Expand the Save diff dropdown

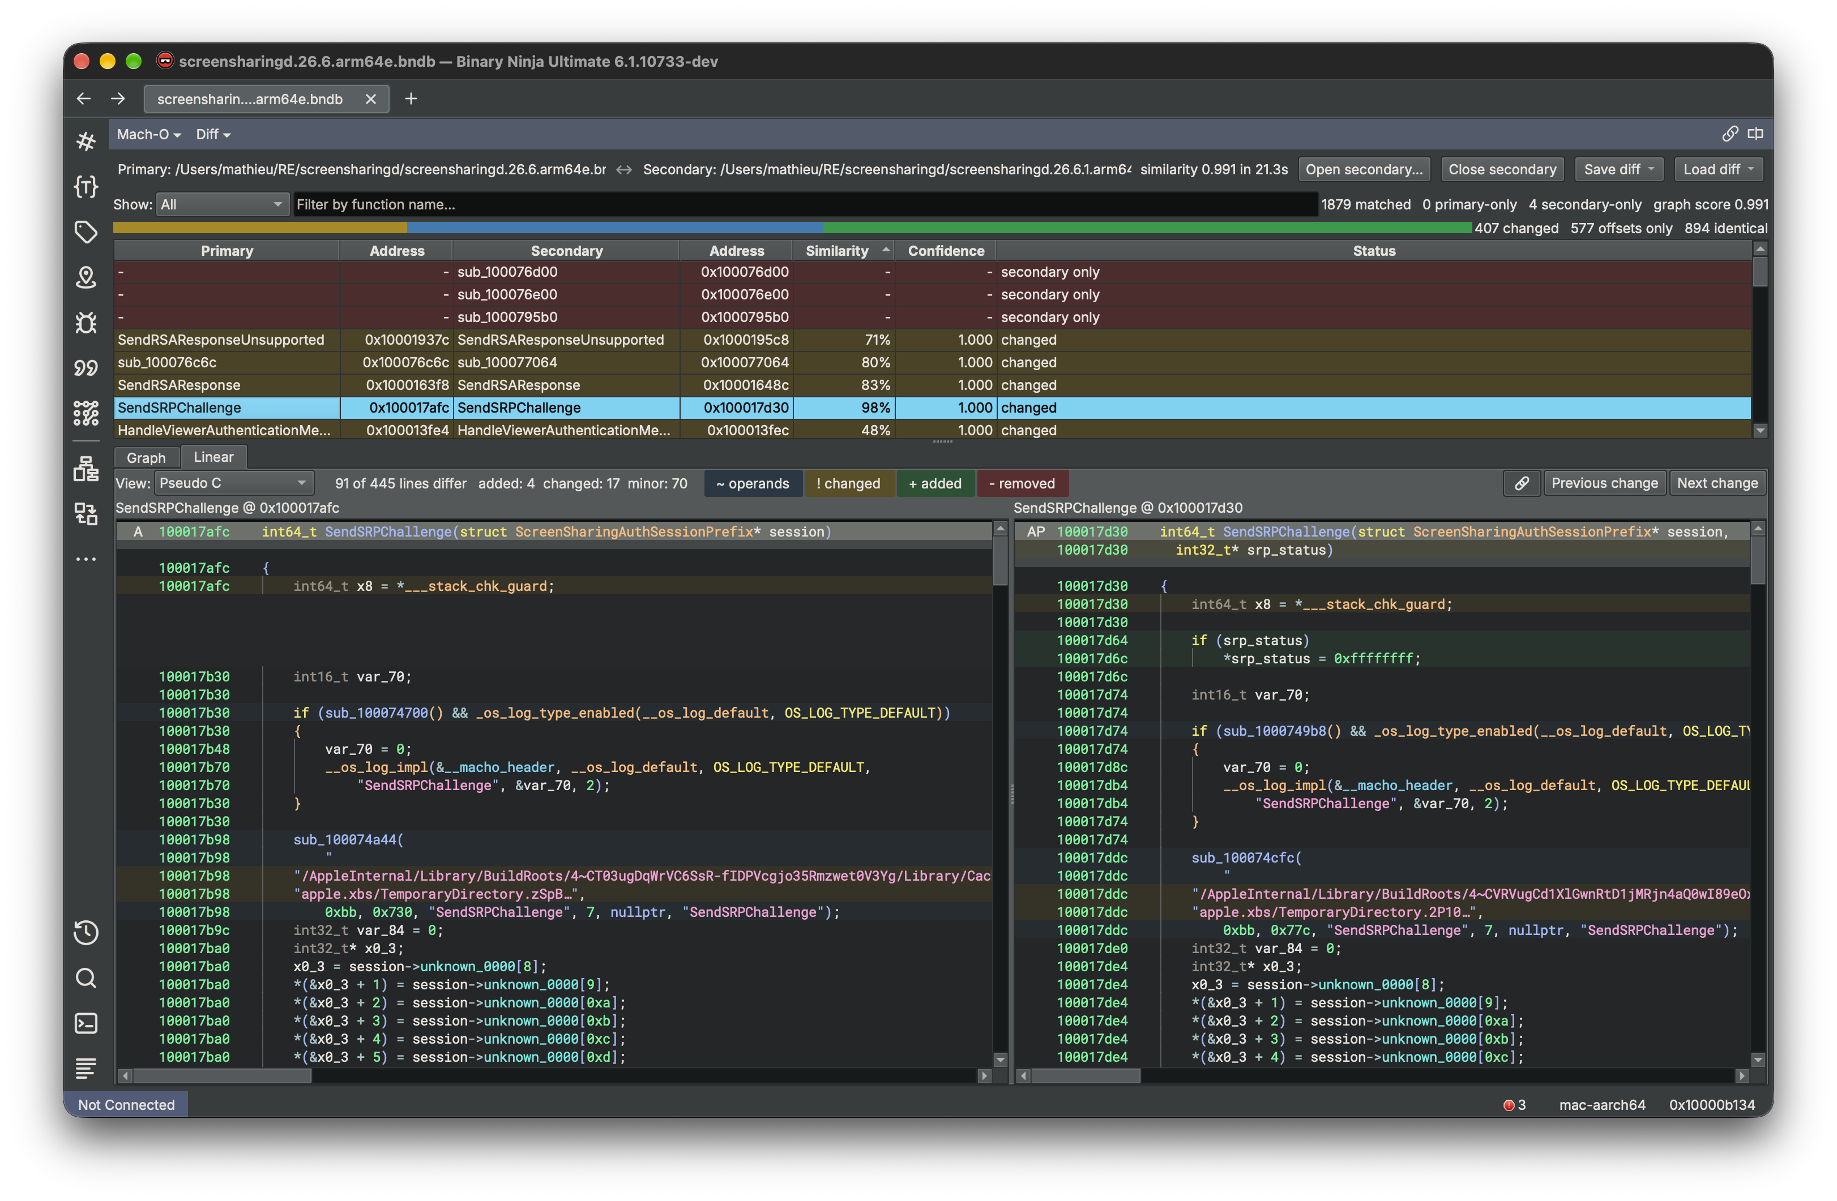(x=1620, y=170)
